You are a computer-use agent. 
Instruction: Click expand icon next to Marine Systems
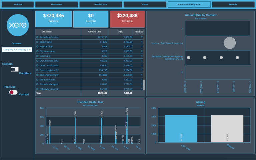pyautogui.click(x=37, y=80)
